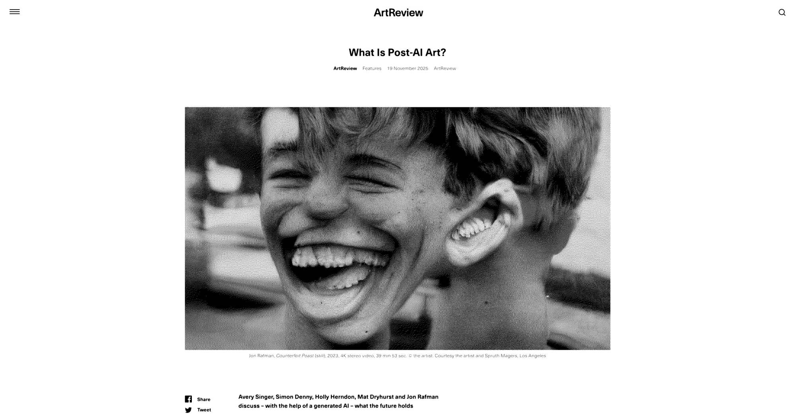Click the Share text label
The height and width of the screenshot is (417, 796).
click(x=204, y=400)
